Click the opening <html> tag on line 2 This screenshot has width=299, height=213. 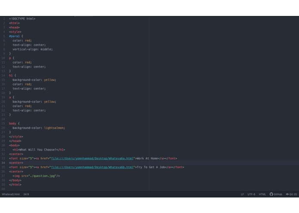pyautogui.click(x=14, y=23)
